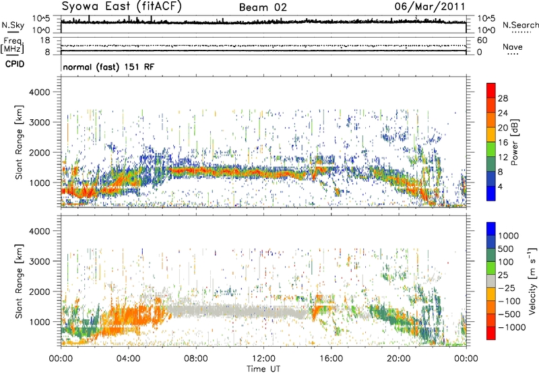Click the 'CPID' label
539x373 pixels.
[15, 64]
